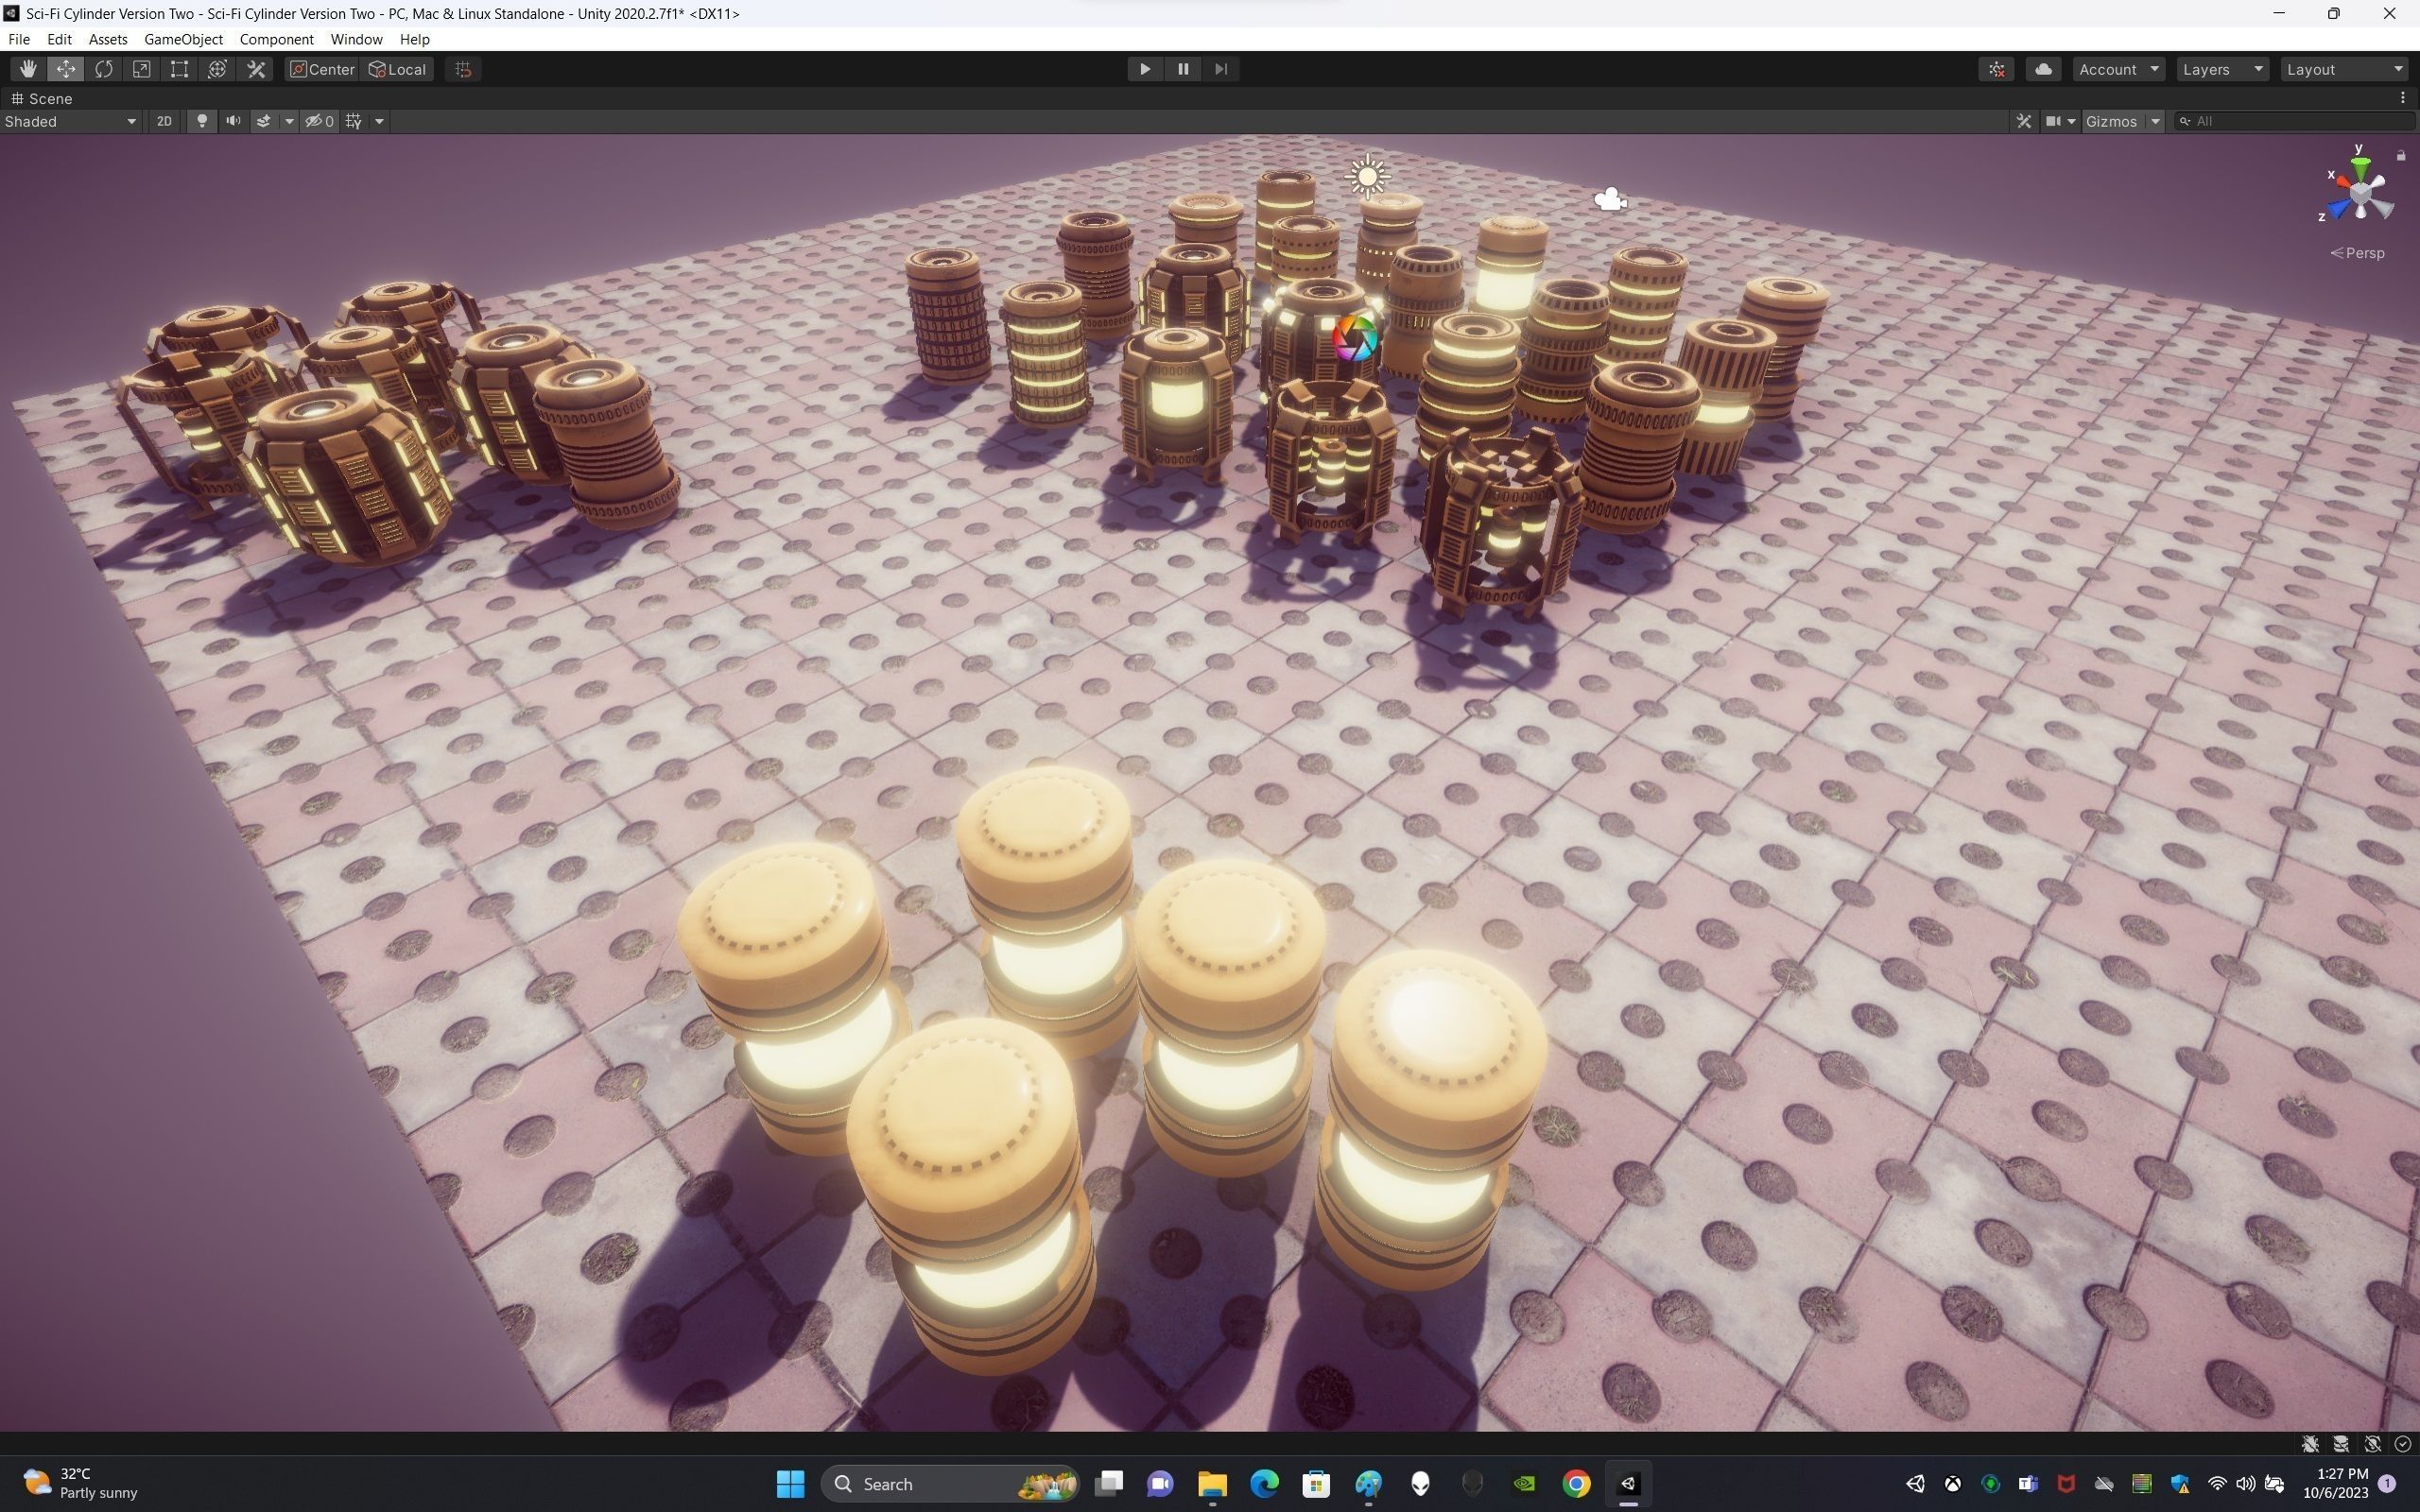The height and width of the screenshot is (1512, 2420).
Task: Select the Hand tool
Action: [x=28, y=69]
